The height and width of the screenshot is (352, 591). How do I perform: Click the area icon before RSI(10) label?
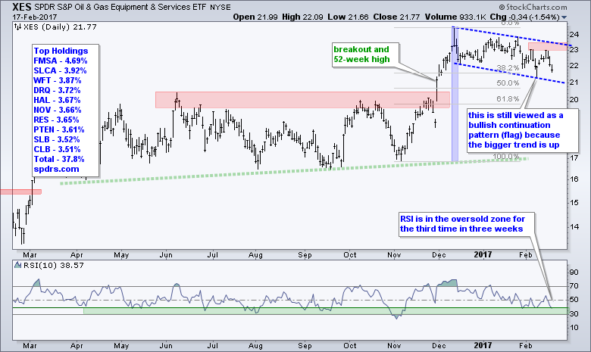pos(17,265)
